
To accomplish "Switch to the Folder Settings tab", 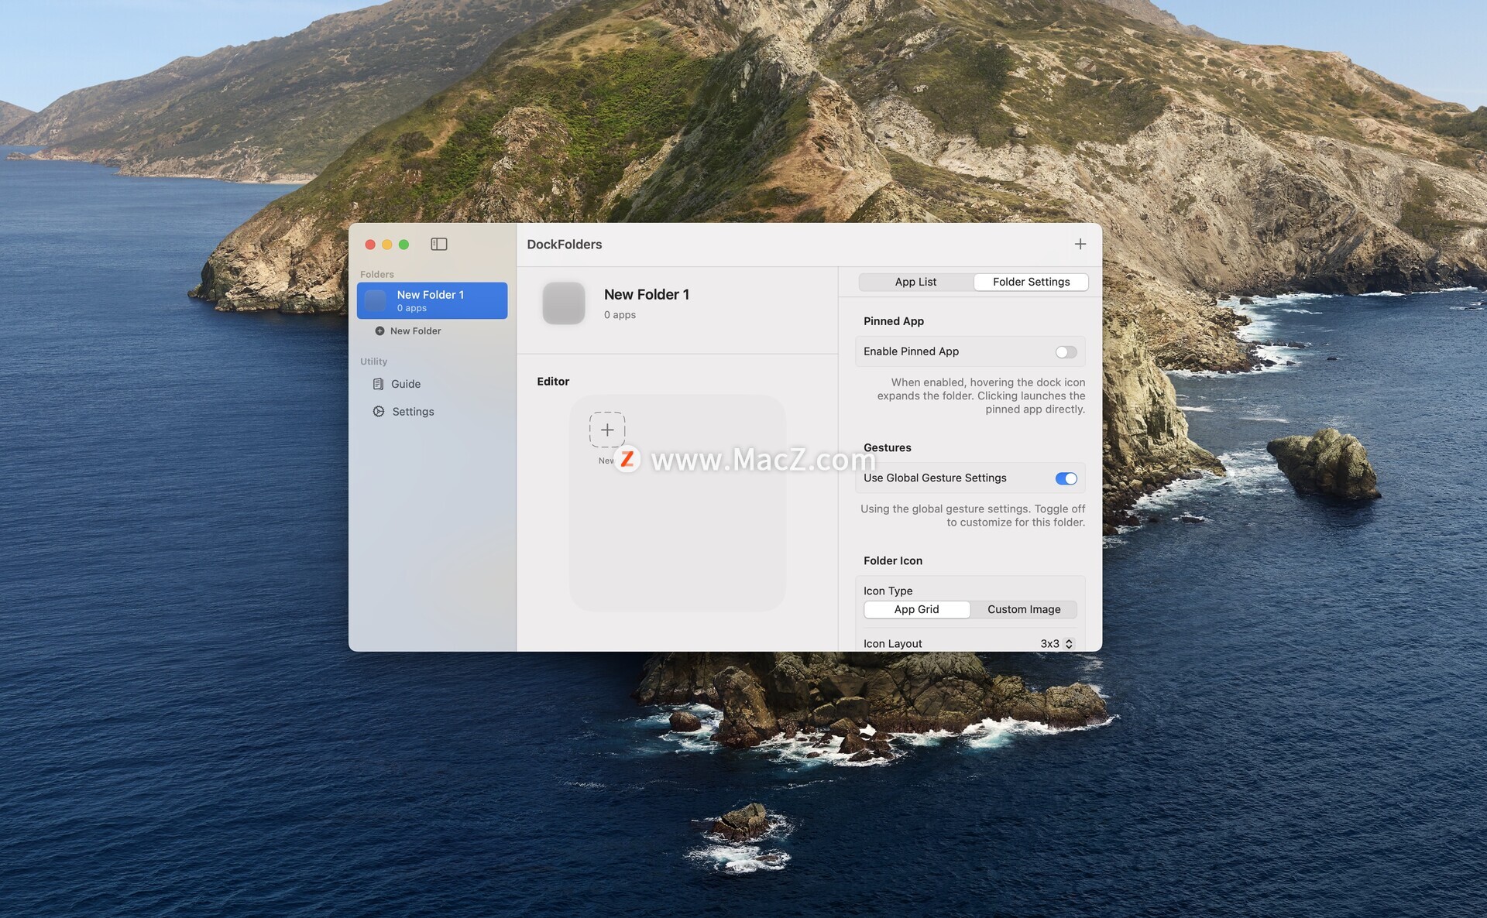I will 1031,282.
